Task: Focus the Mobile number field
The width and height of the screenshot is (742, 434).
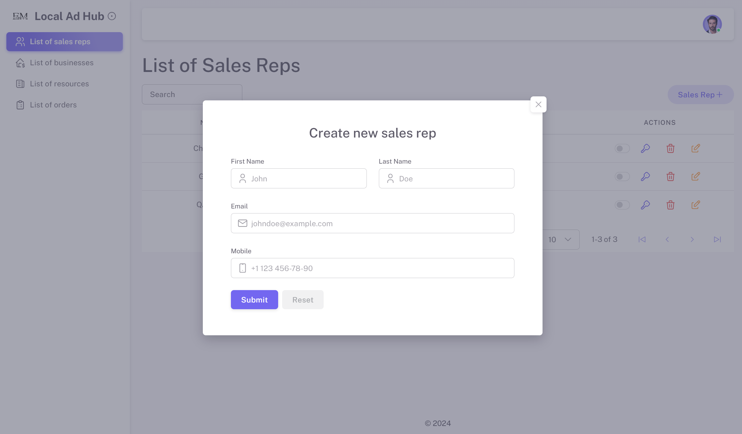Action: pos(373,268)
